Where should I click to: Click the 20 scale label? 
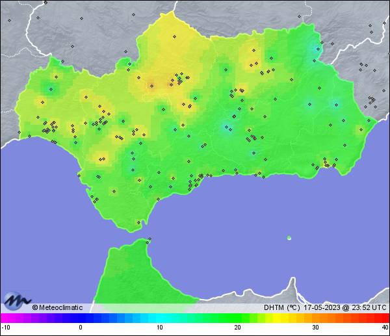(237, 328)
